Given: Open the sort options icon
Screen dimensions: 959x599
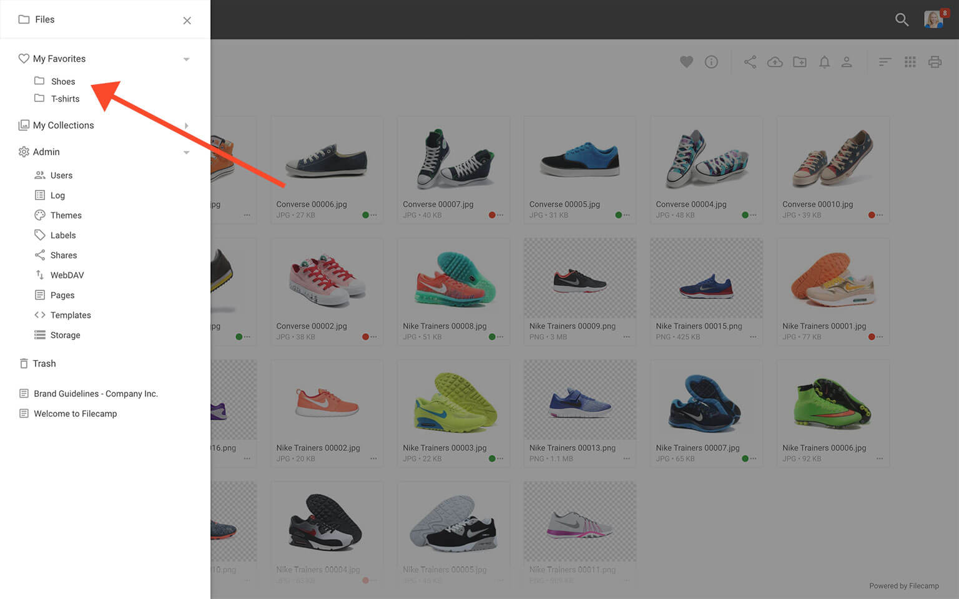Looking at the screenshot, I should (885, 62).
